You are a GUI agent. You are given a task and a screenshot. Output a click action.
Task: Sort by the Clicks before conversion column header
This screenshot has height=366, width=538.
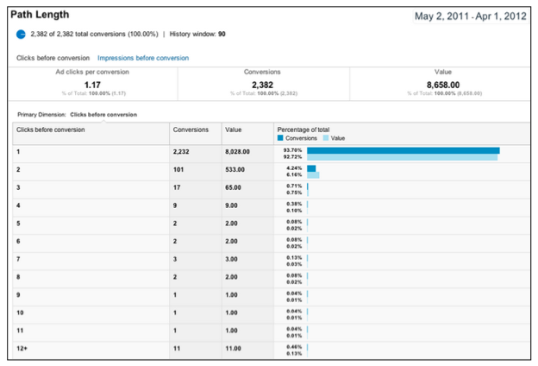click(x=51, y=129)
